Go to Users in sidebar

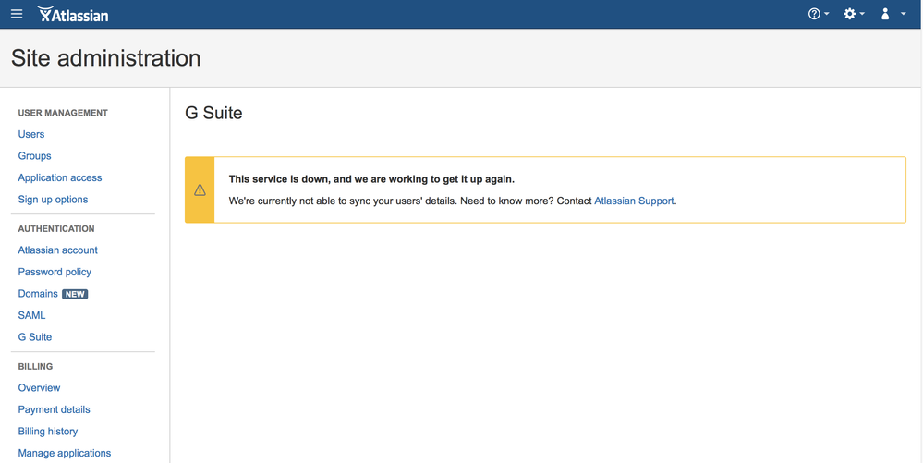(x=31, y=134)
